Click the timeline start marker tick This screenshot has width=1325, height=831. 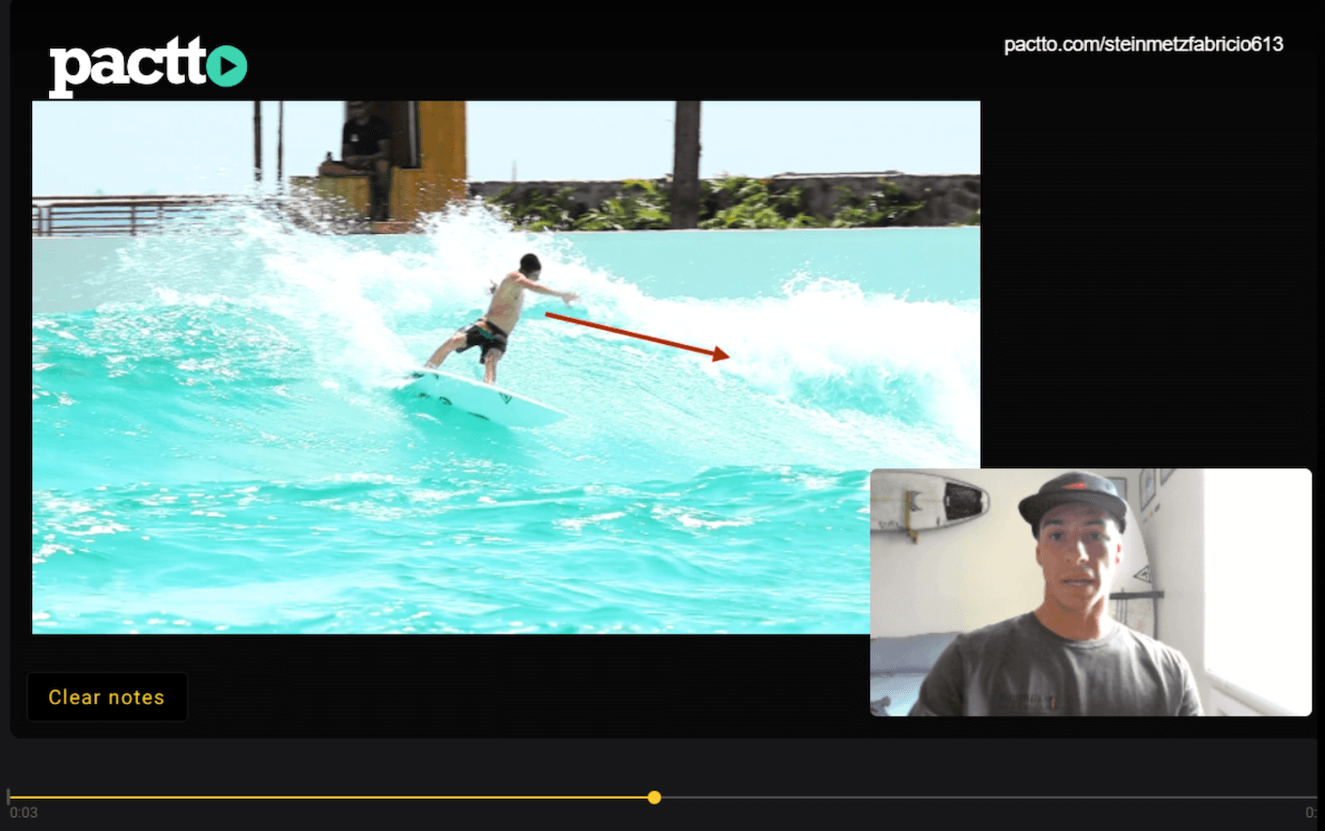(x=8, y=796)
